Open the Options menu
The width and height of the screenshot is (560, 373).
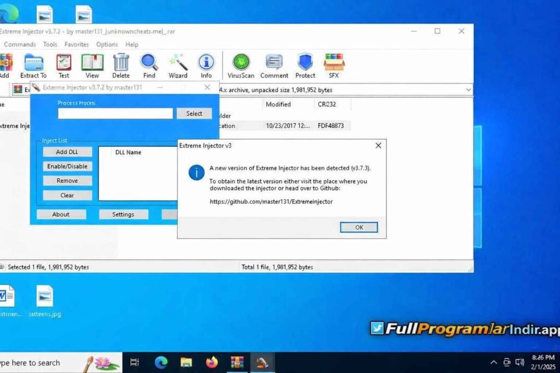[x=107, y=44]
